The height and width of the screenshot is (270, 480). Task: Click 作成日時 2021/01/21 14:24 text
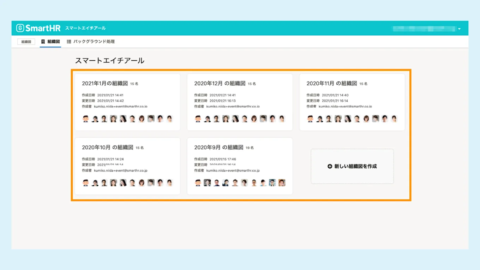[x=103, y=159]
